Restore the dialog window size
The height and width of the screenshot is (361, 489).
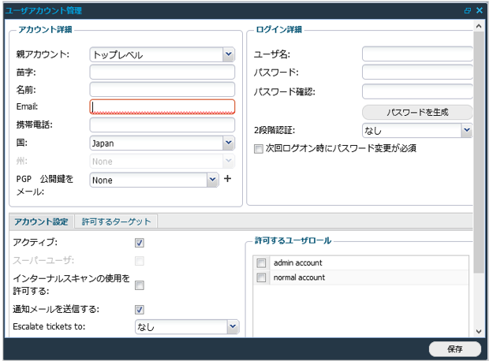467,10
